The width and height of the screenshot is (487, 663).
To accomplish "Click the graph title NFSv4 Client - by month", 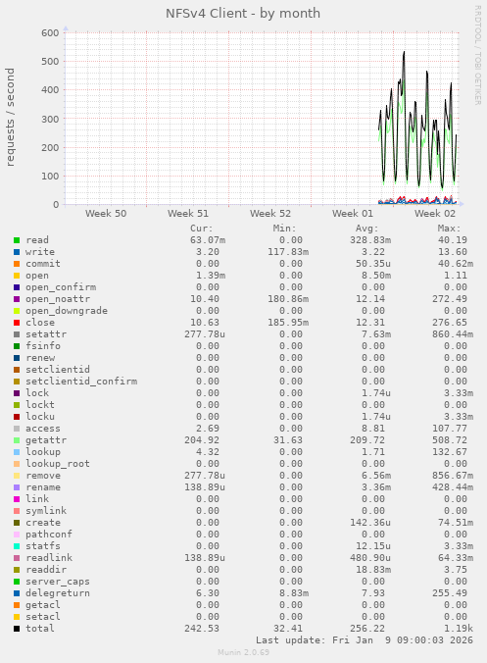I will pos(243,14).
